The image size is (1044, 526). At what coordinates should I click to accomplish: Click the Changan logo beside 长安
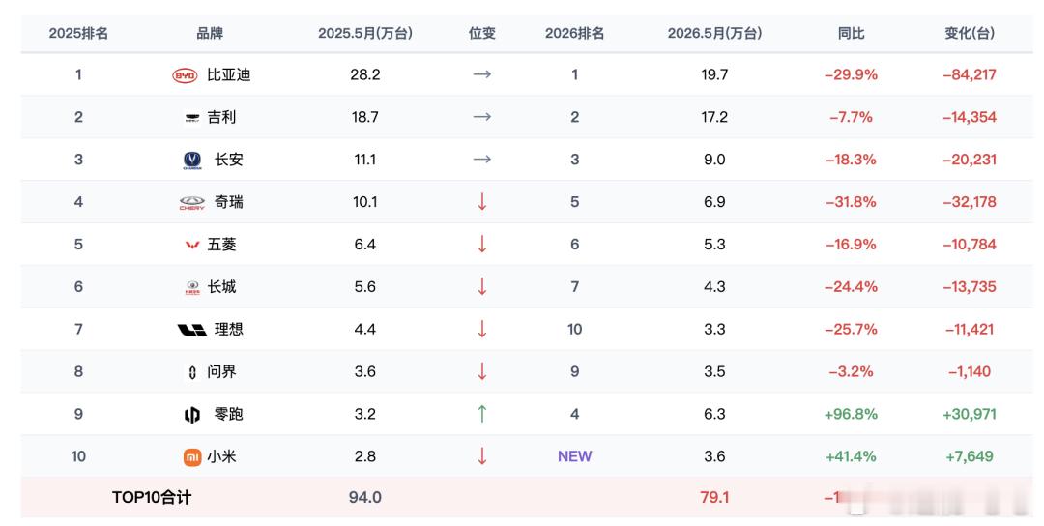coord(192,160)
